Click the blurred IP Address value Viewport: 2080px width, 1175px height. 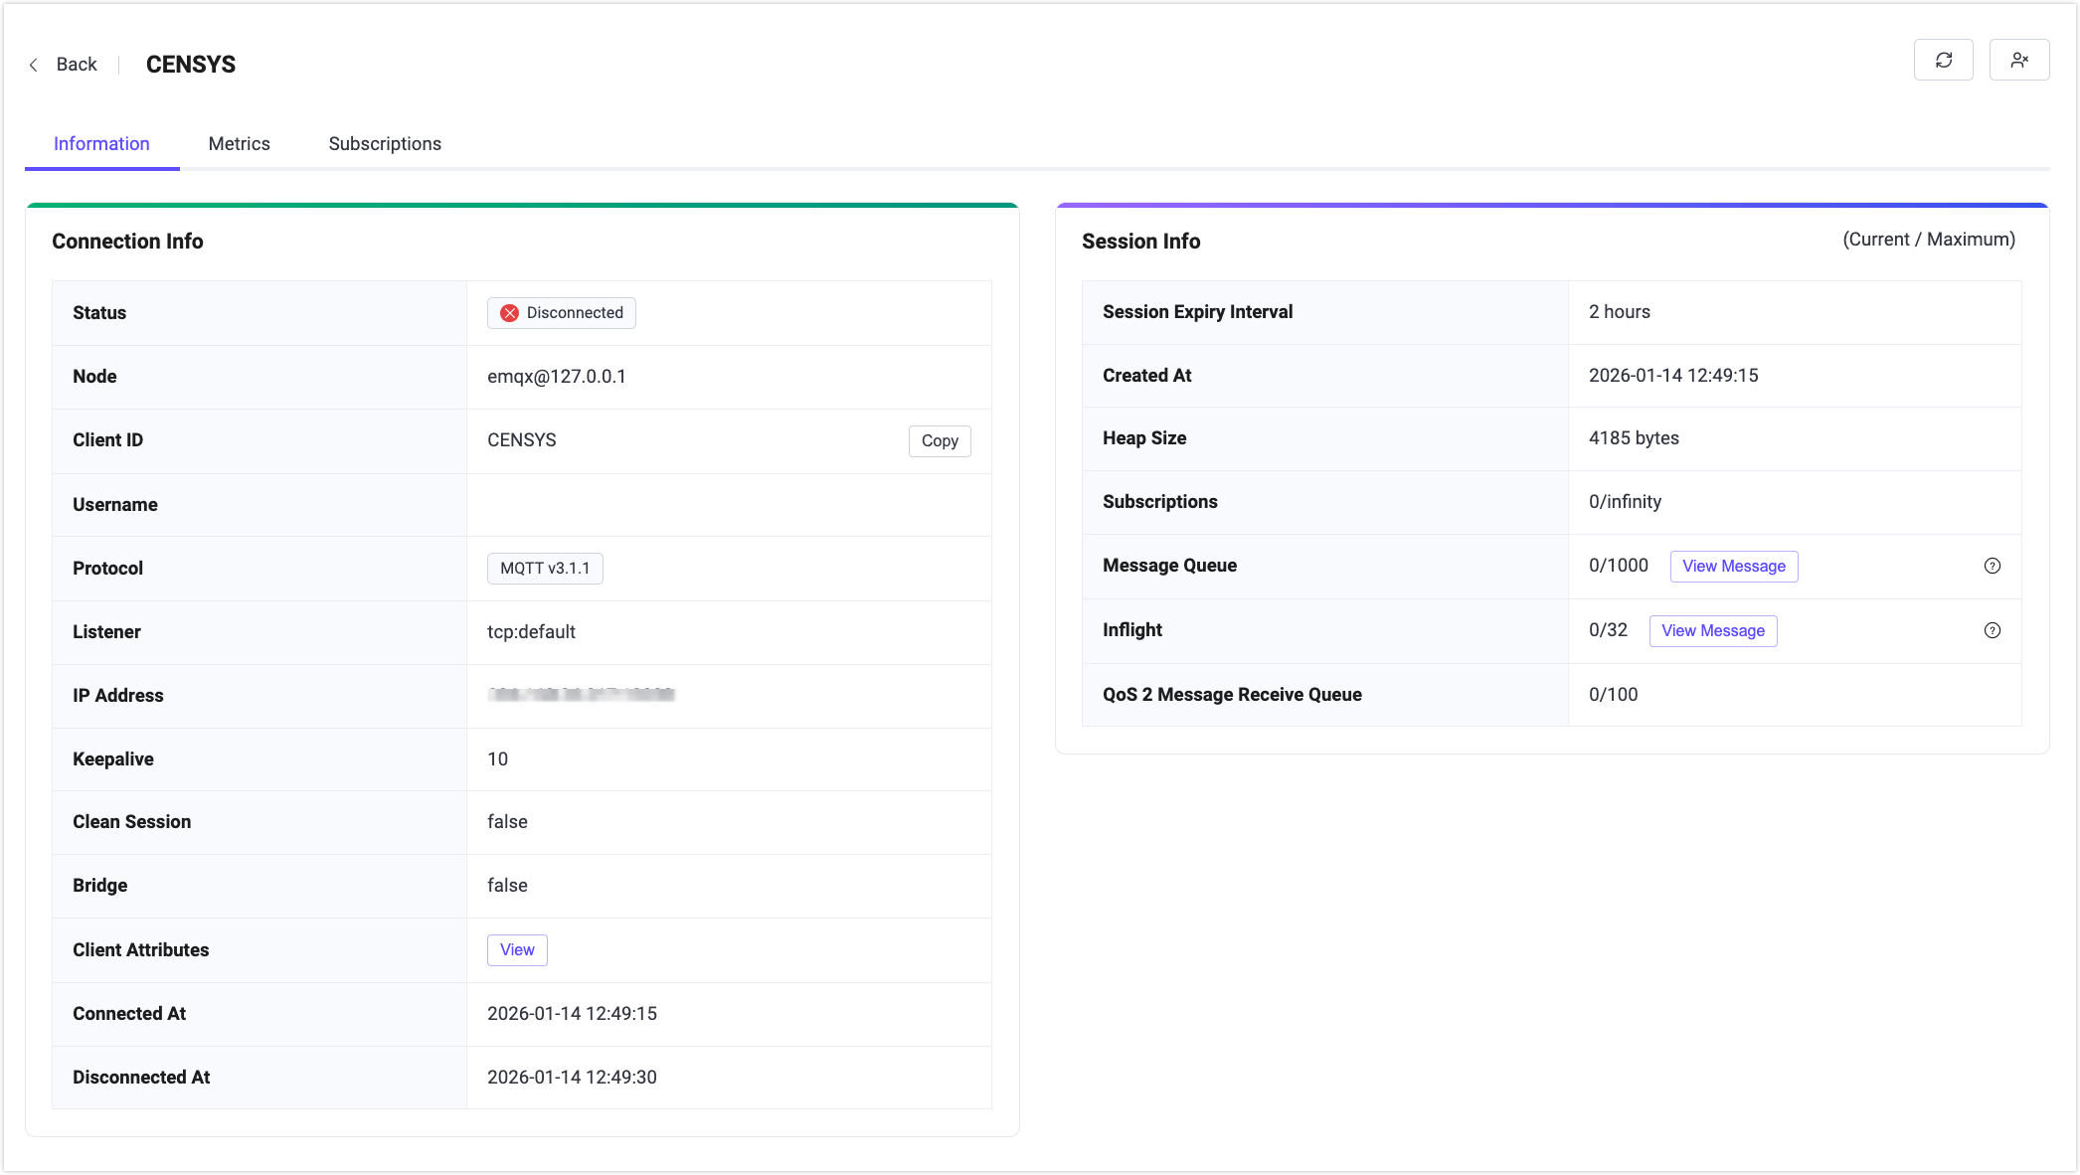click(581, 695)
